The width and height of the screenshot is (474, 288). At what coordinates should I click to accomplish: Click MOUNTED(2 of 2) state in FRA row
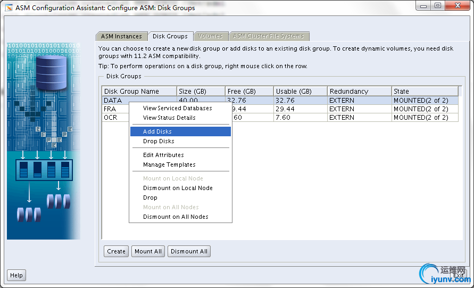(x=425, y=109)
